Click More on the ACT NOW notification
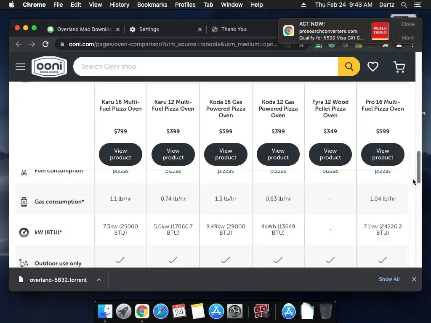The image size is (431, 323). pos(407,37)
